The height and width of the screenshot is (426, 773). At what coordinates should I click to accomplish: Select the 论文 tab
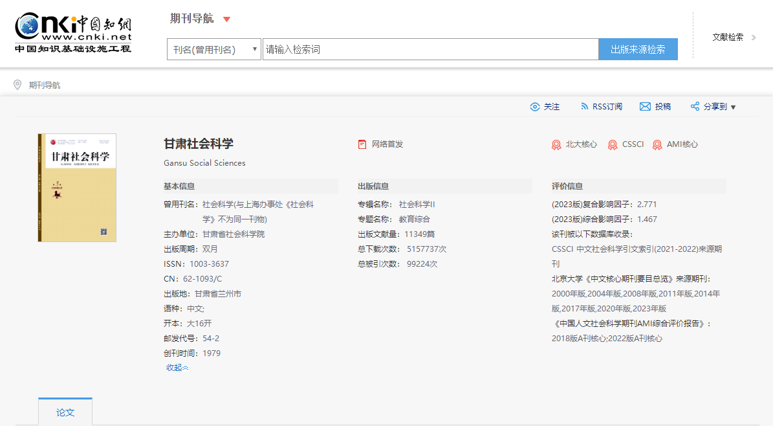[x=65, y=412]
